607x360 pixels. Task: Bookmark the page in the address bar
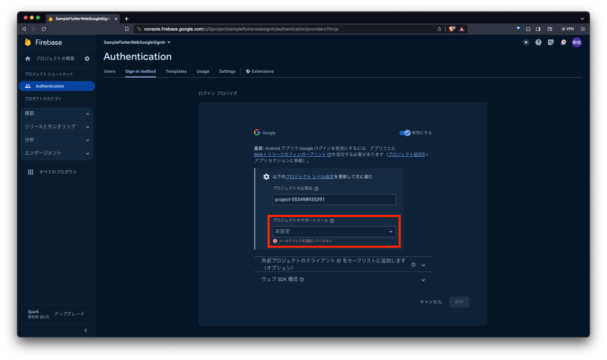tap(127, 29)
